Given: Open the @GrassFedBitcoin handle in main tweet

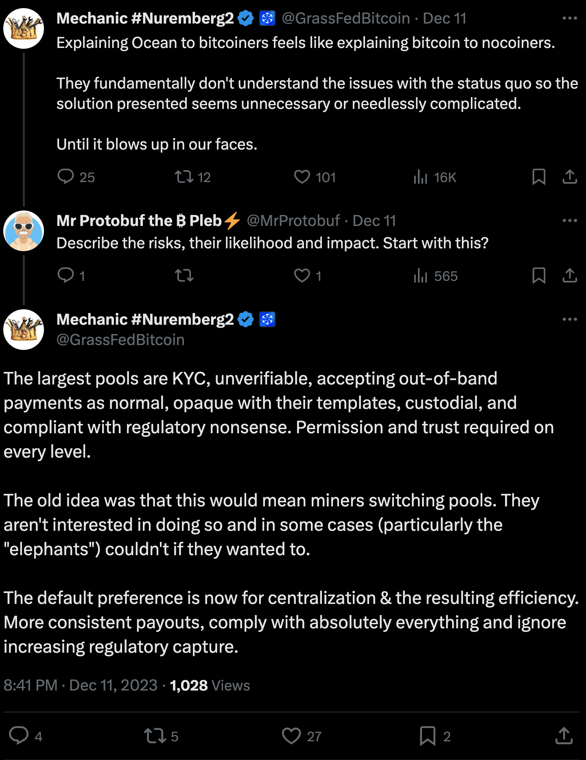Looking at the screenshot, I should pos(120,340).
